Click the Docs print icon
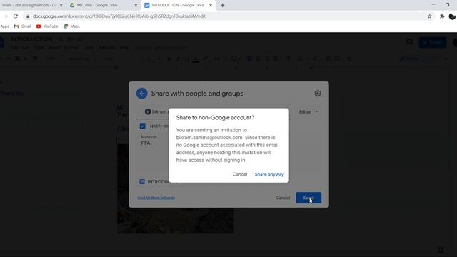 [x=17, y=59]
